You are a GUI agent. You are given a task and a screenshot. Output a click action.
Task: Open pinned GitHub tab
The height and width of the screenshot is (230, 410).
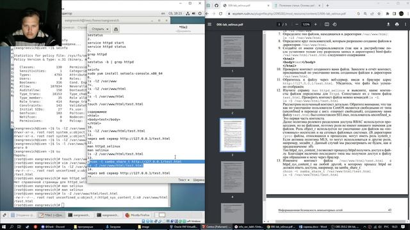click(x=217, y=5)
